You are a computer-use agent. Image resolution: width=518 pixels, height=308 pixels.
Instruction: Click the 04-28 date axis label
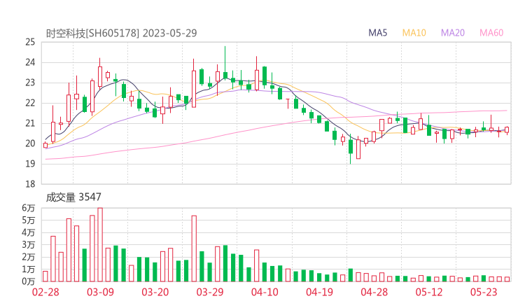click(x=374, y=292)
